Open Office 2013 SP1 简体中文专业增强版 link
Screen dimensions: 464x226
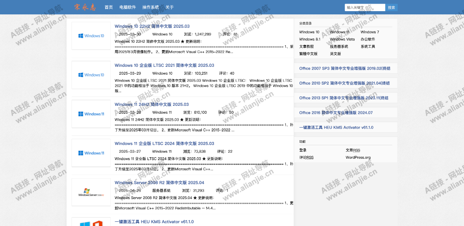[x=344, y=98]
